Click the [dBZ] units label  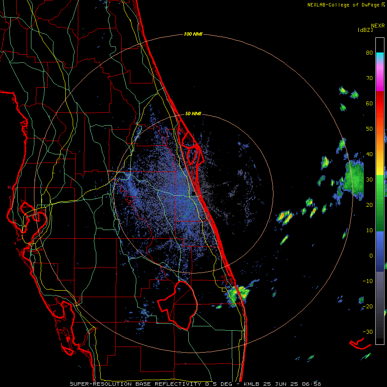365,30
